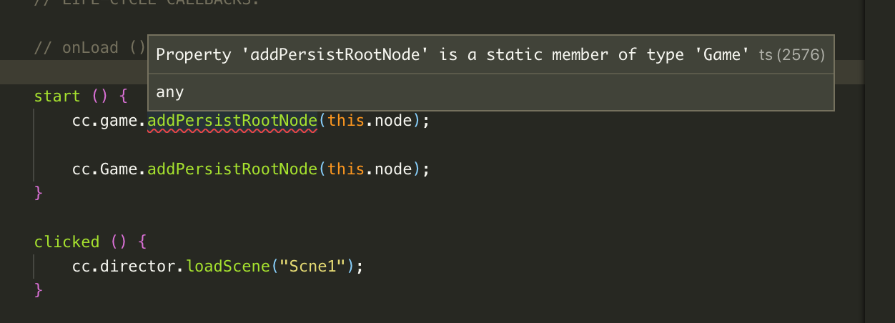895x323 pixels.
Task: Click the clicked method name
Action: [66, 242]
